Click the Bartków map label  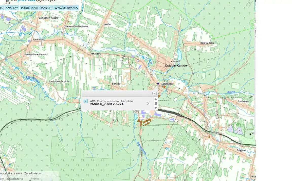[116, 84]
